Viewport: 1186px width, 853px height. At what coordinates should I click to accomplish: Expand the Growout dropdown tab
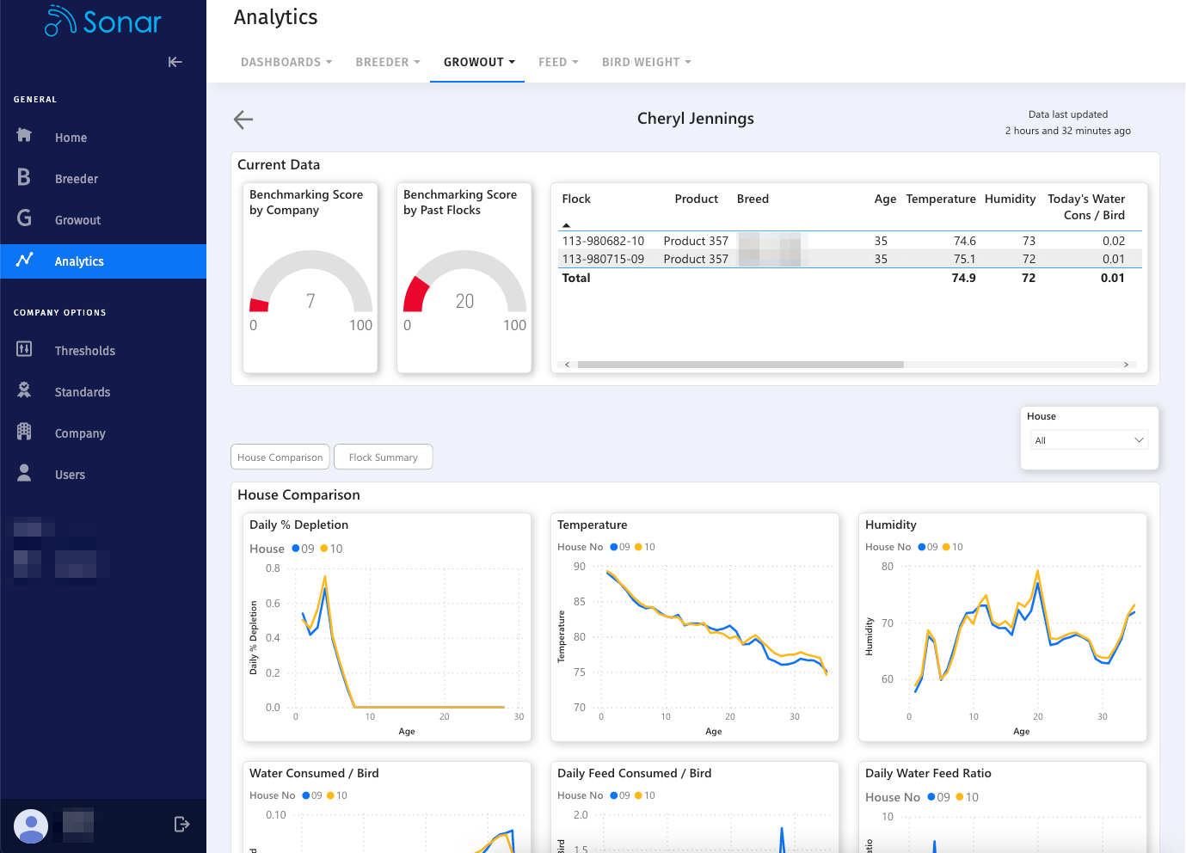pyautogui.click(x=479, y=62)
